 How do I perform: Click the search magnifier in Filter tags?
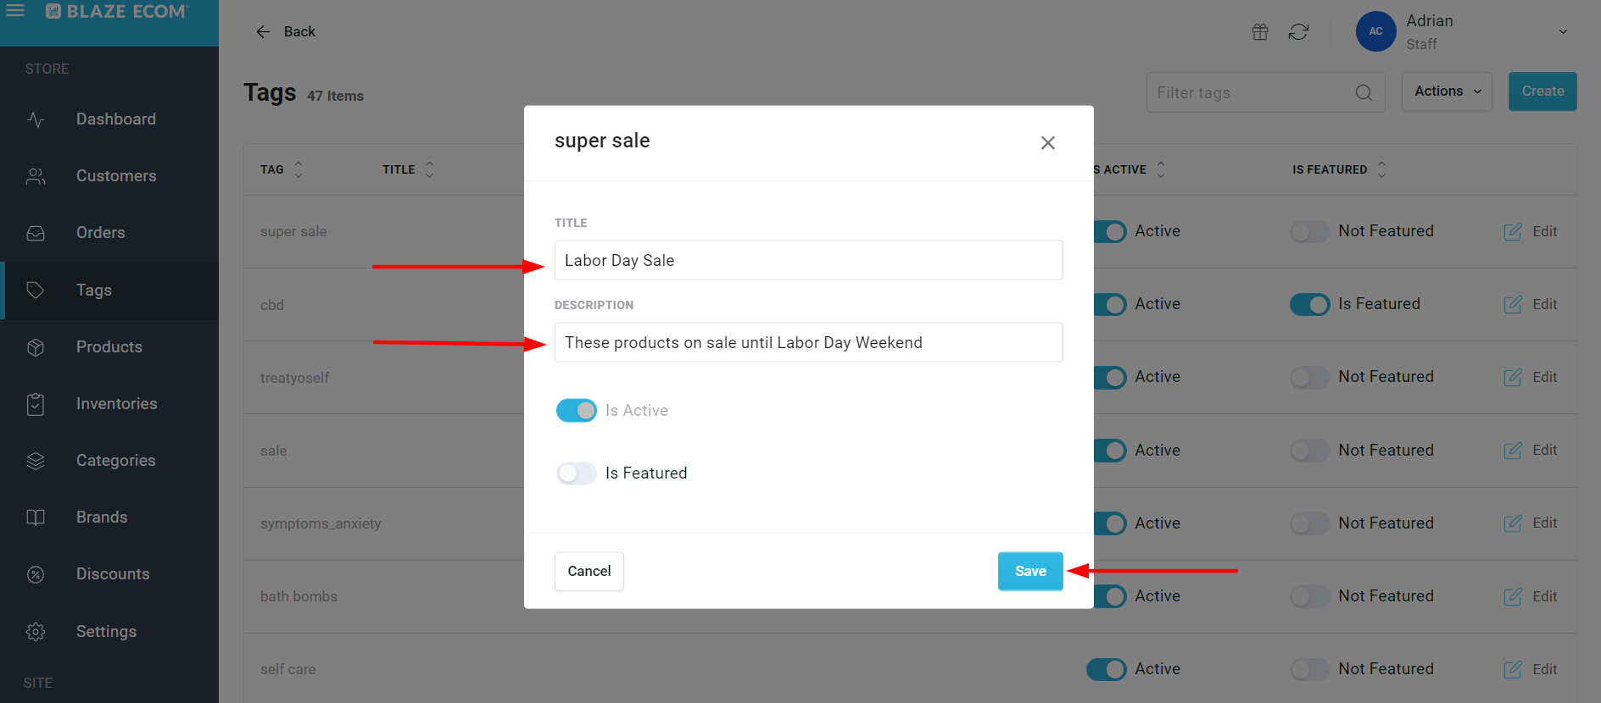pyautogui.click(x=1364, y=92)
